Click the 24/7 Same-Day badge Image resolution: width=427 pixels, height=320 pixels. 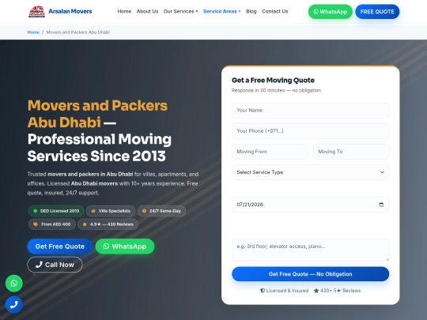[x=161, y=211]
